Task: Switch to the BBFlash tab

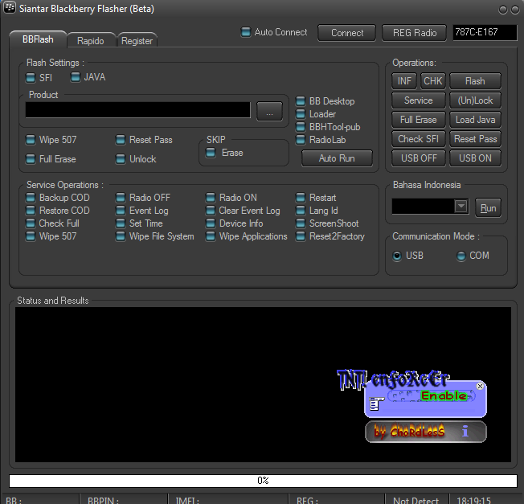Action: [x=38, y=39]
